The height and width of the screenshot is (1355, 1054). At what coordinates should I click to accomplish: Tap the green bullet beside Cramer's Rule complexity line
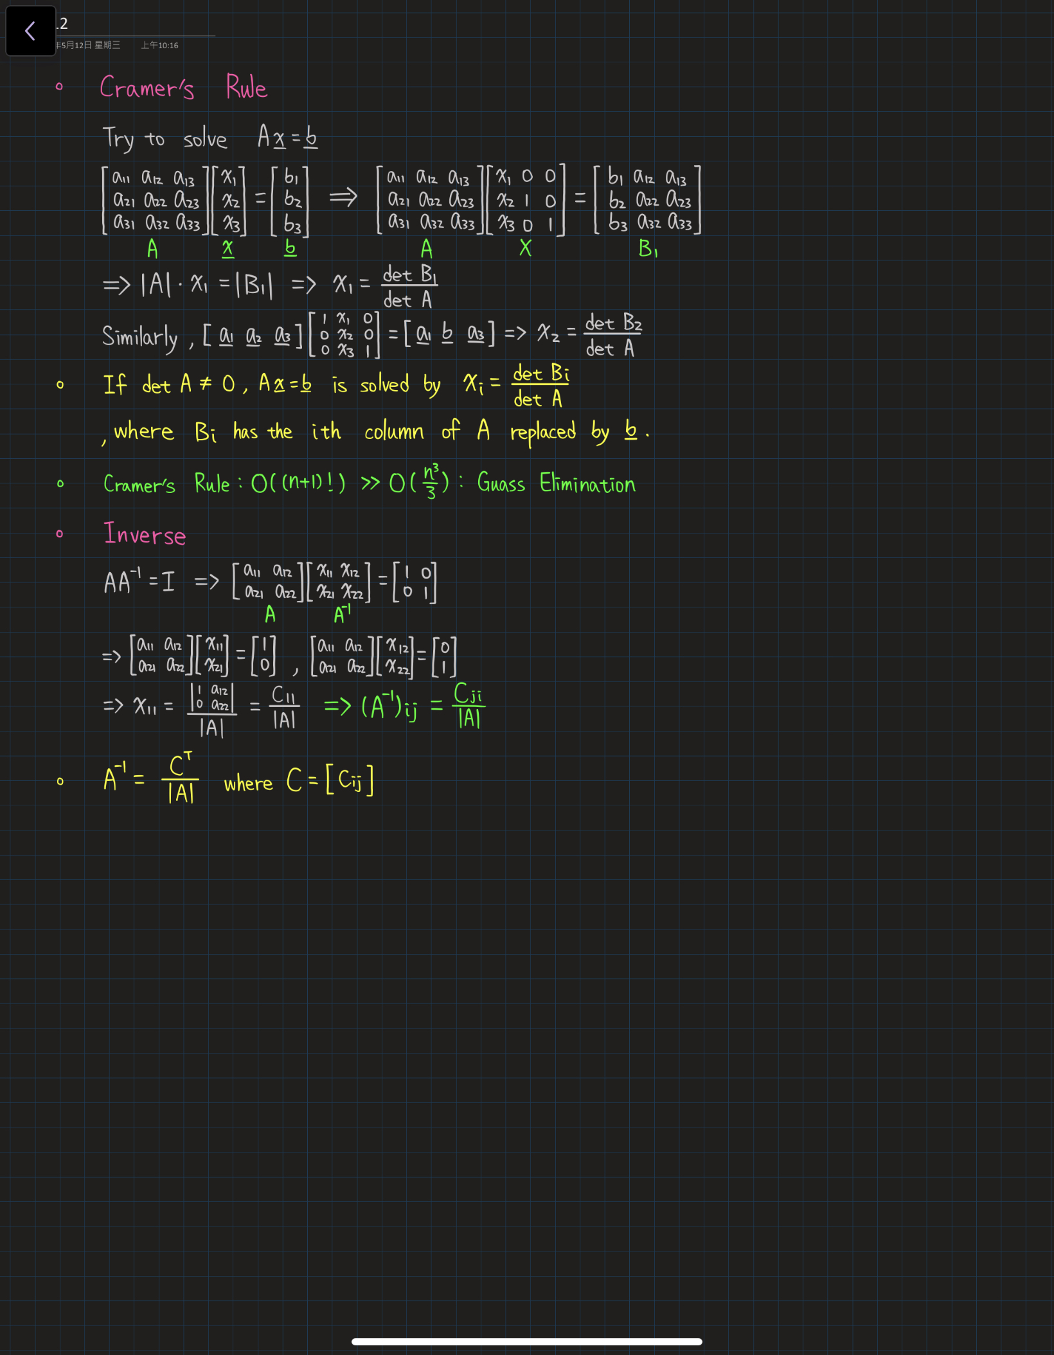pos(60,483)
